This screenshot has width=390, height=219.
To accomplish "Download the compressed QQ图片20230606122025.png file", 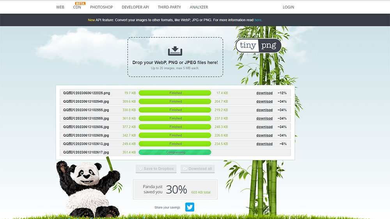I will [264, 93].
